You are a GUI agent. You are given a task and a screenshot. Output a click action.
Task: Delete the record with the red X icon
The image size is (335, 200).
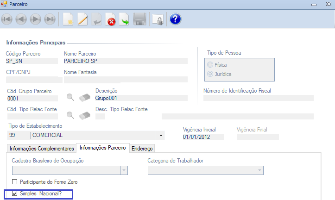(110, 19)
